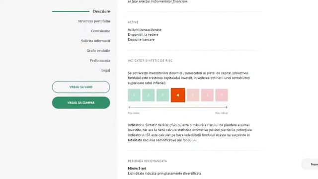
Task: Click the 'Actiuni tranzactionate' text
Action: (x=145, y=30)
